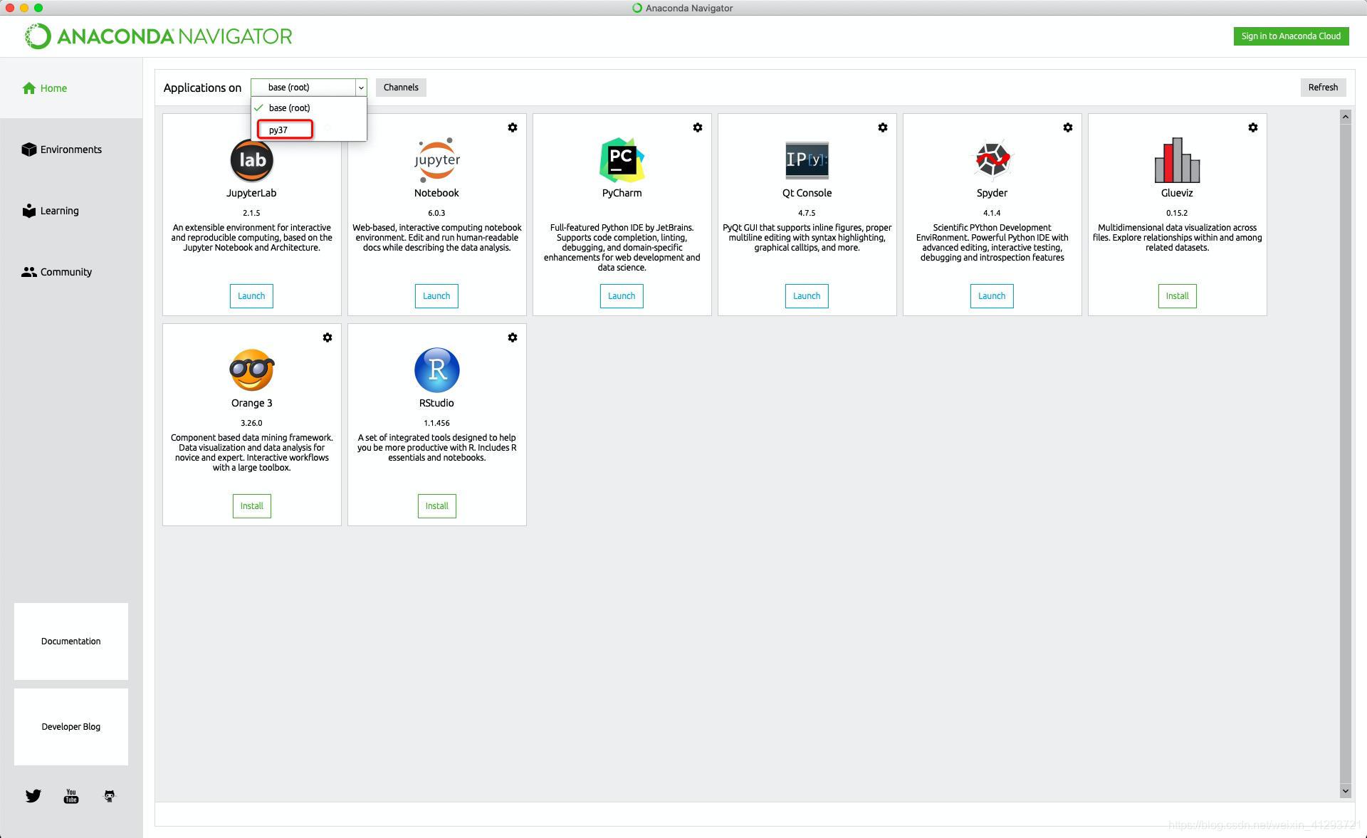This screenshot has height=838, width=1367.
Task: Open gear options for Glueviz card
Action: pos(1253,127)
